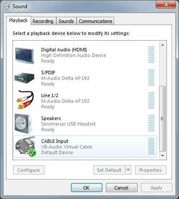Click the Sound speaker icon in title bar

pyautogui.click(x=7, y=6)
